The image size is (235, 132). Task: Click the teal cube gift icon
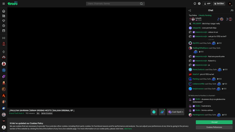pyautogui.click(x=154, y=112)
